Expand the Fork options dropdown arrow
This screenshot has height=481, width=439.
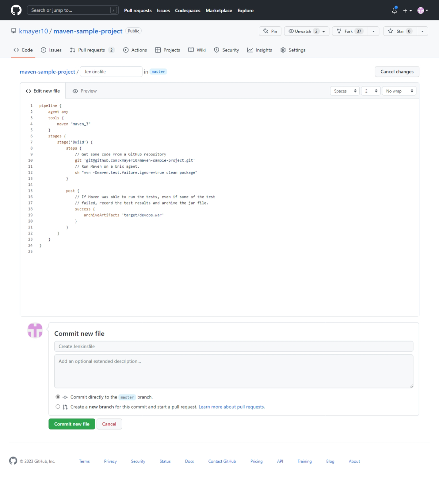[373, 31]
